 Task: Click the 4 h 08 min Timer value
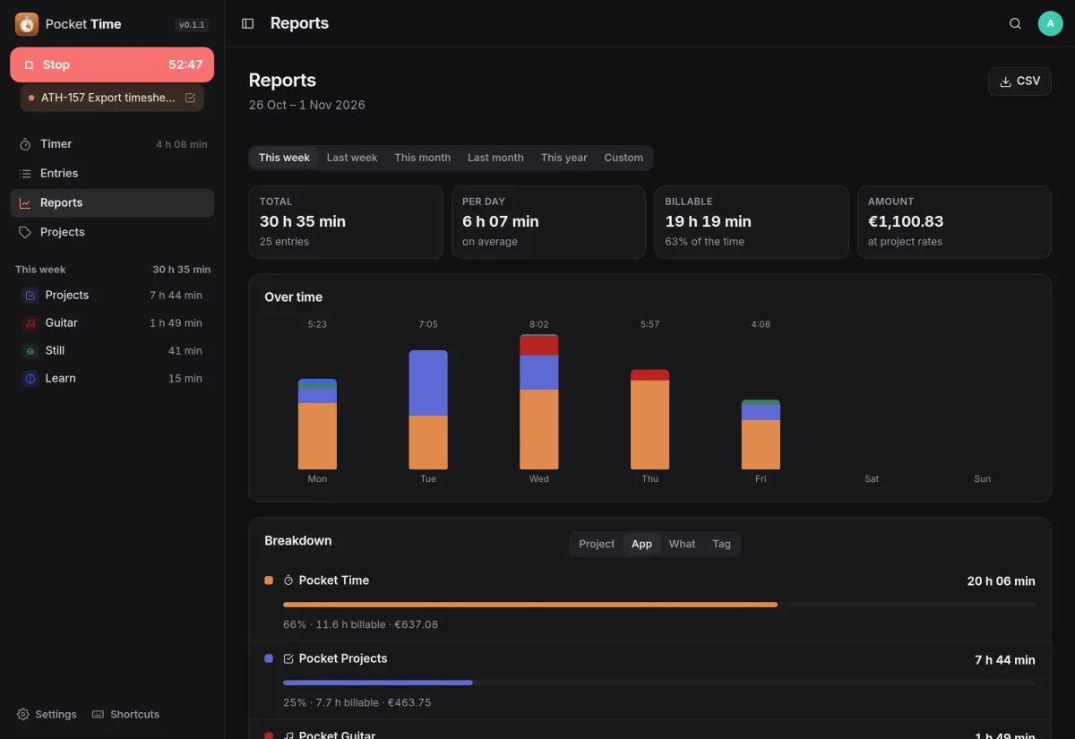(182, 144)
